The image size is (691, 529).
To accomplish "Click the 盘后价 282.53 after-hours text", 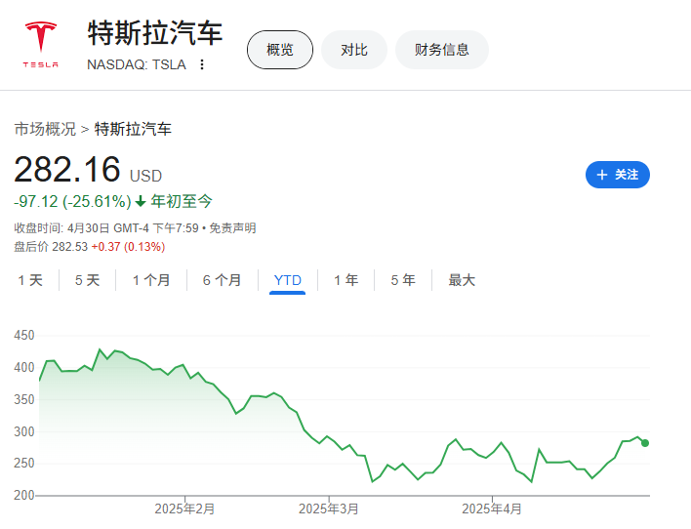I will [x=51, y=246].
